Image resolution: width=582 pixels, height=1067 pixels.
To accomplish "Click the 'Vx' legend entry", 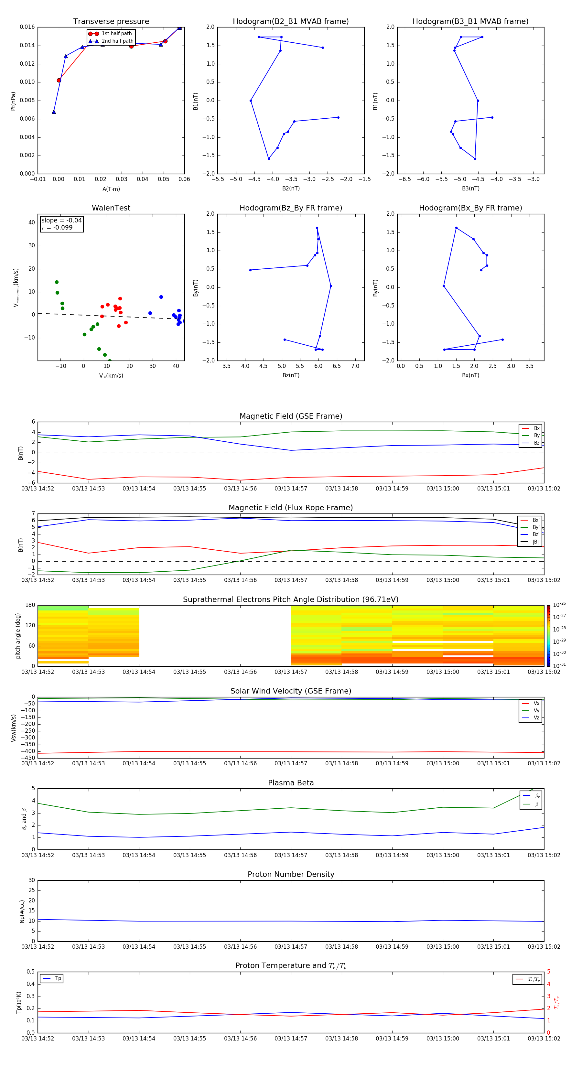I will point(531,704).
